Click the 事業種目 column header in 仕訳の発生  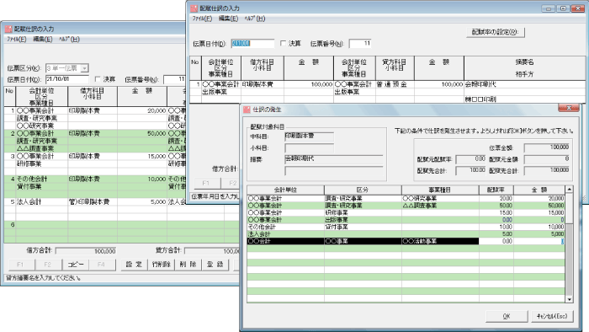click(440, 190)
